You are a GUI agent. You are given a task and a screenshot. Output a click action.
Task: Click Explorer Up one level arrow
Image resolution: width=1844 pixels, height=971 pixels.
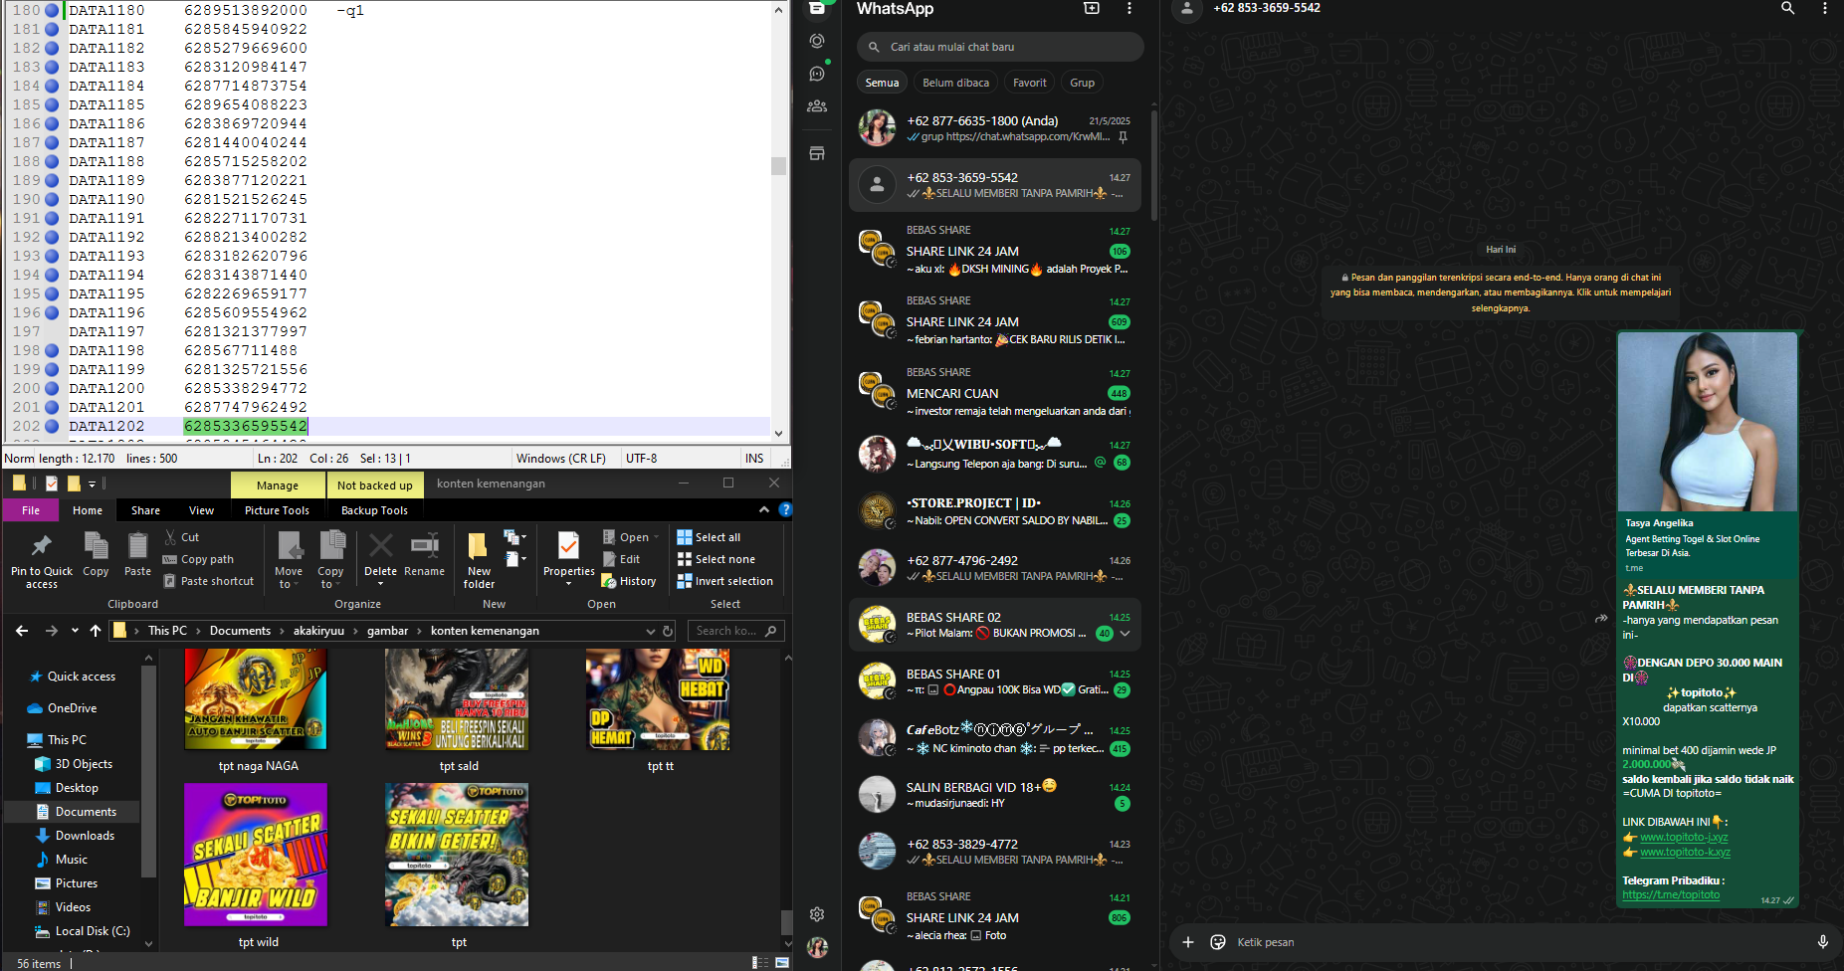pos(96,631)
